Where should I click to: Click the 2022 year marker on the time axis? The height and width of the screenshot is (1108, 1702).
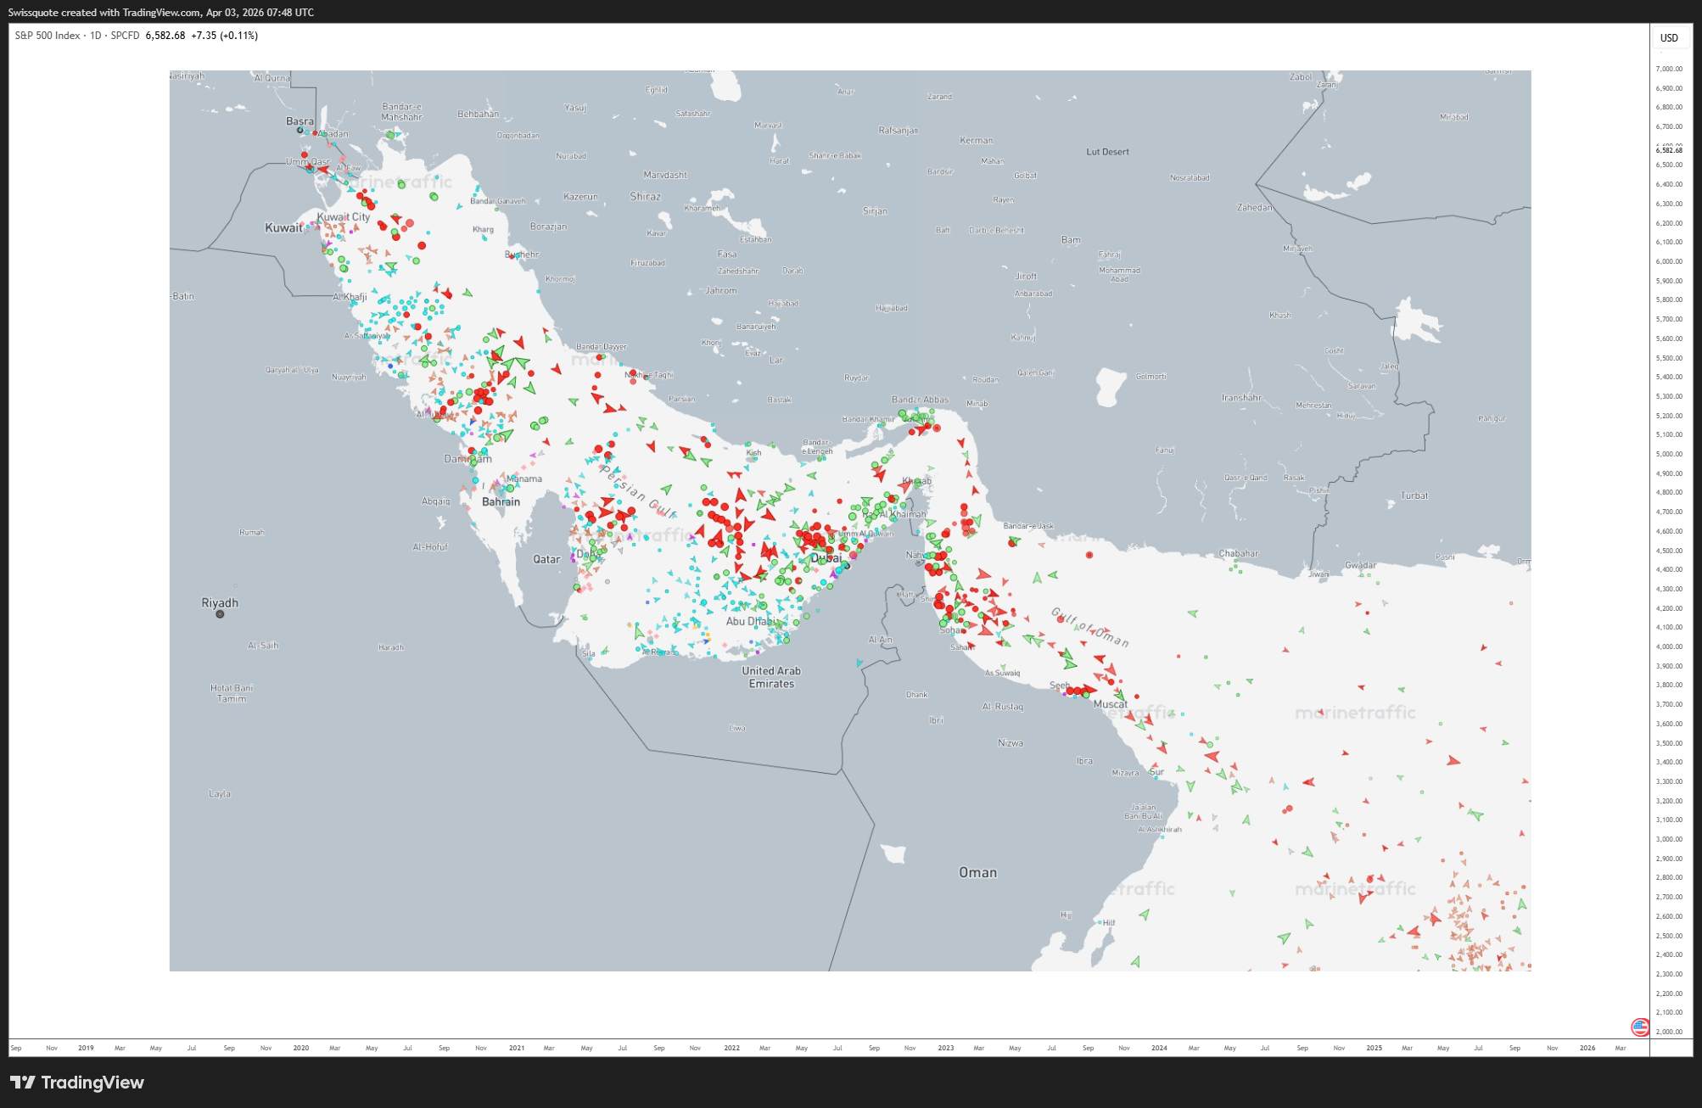point(731,1048)
